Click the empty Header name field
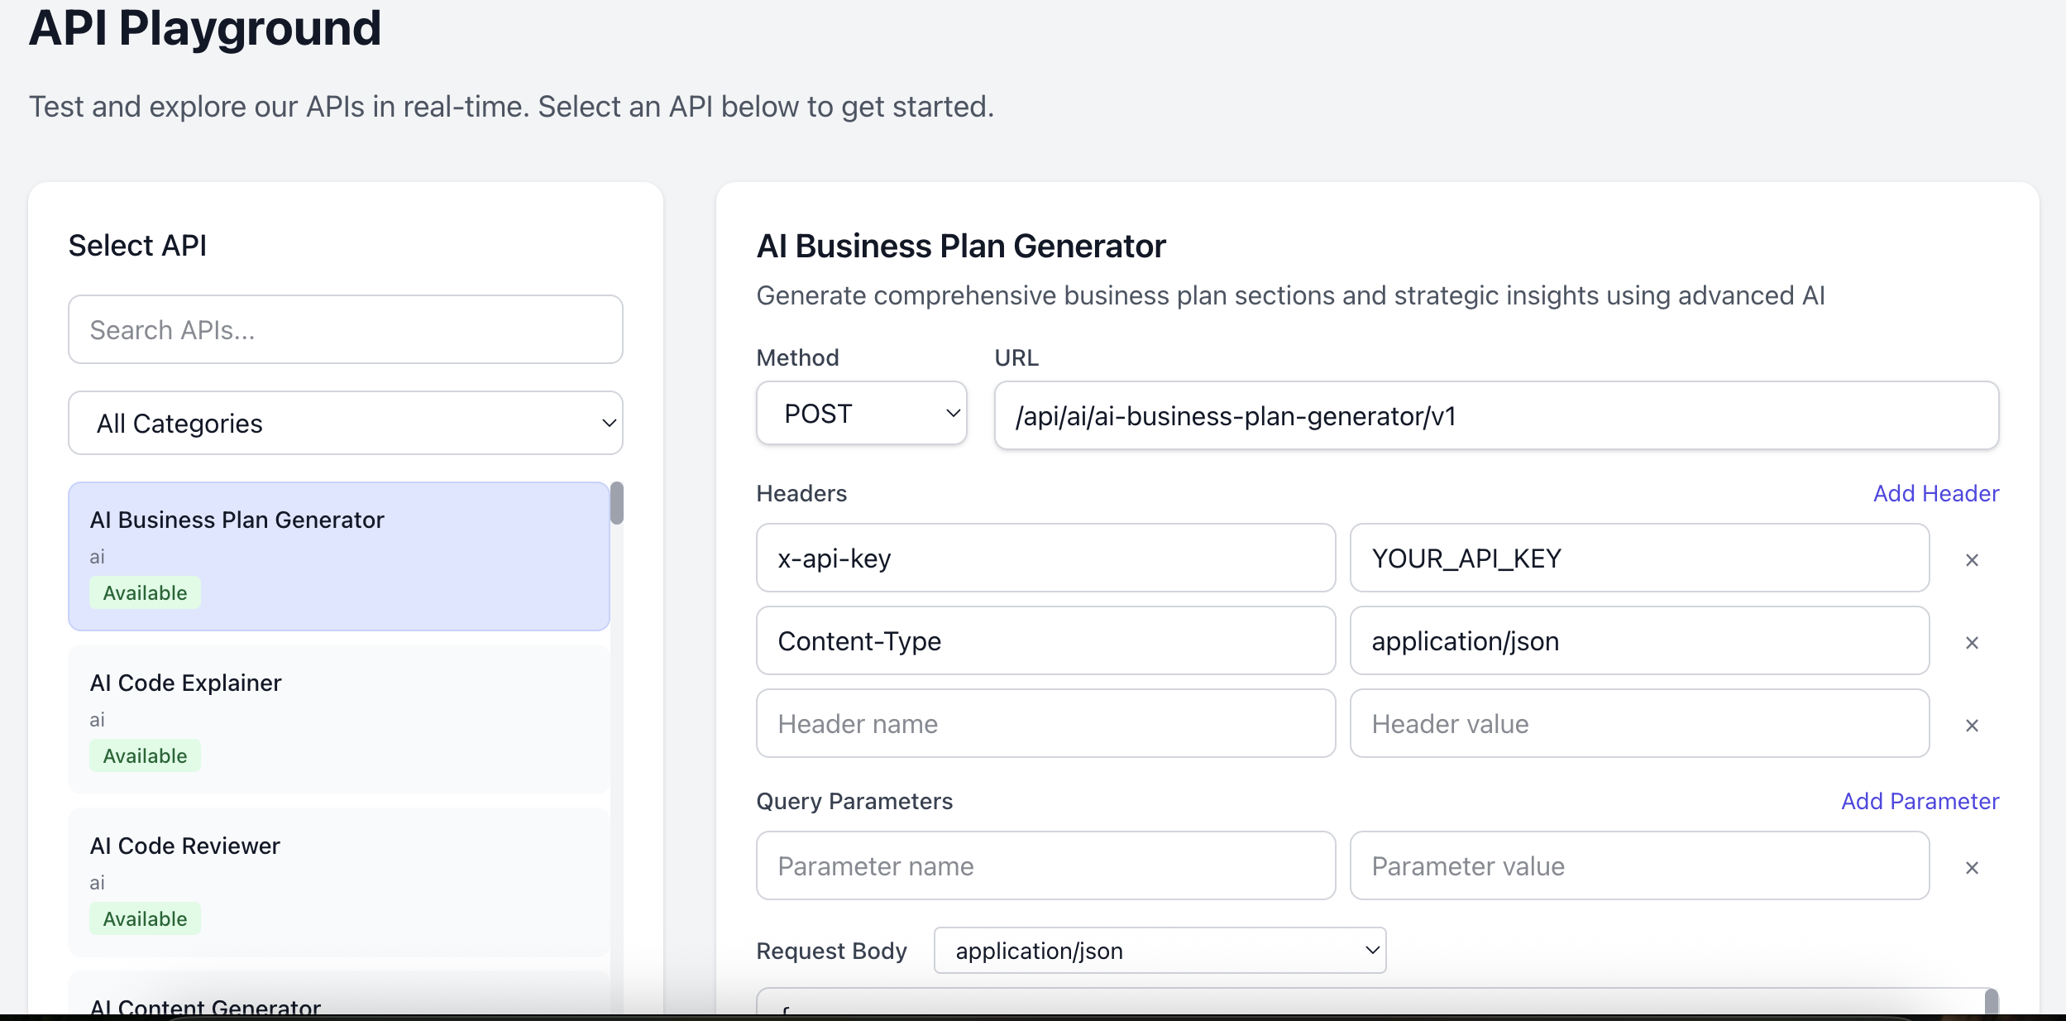 click(x=1045, y=724)
